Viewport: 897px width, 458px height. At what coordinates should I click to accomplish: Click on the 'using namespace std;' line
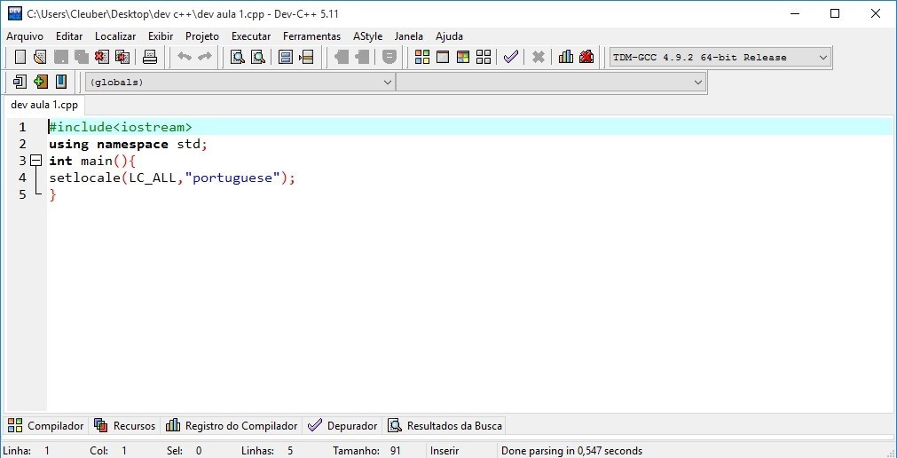[128, 145]
